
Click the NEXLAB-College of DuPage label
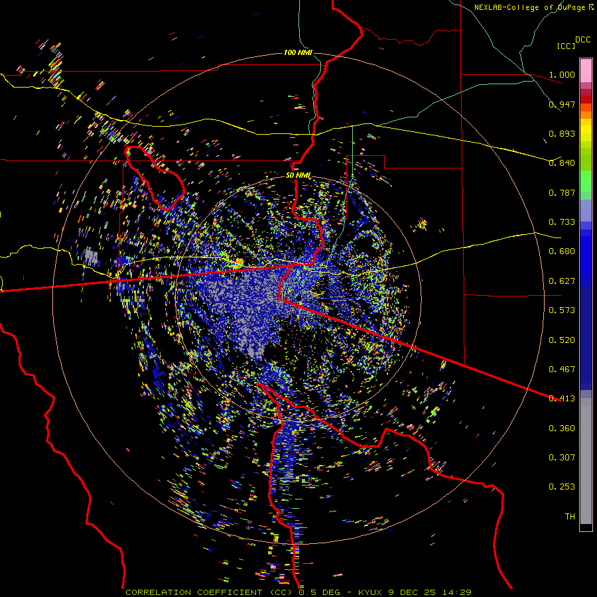(x=529, y=7)
